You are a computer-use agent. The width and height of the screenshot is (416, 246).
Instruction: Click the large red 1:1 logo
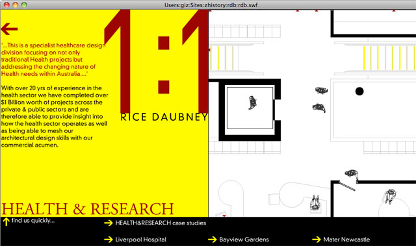pos(157,62)
